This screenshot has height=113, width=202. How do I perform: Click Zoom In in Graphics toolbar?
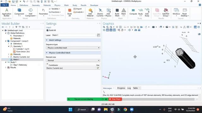tap(104, 27)
